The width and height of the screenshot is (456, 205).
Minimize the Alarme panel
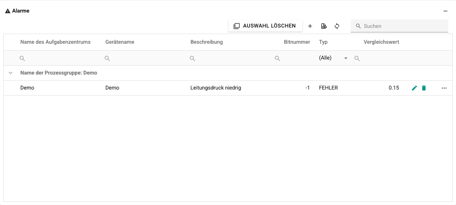pyautogui.click(x=445, y=11)
